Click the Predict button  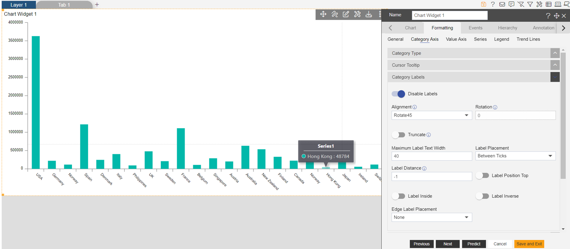(474, 244)
